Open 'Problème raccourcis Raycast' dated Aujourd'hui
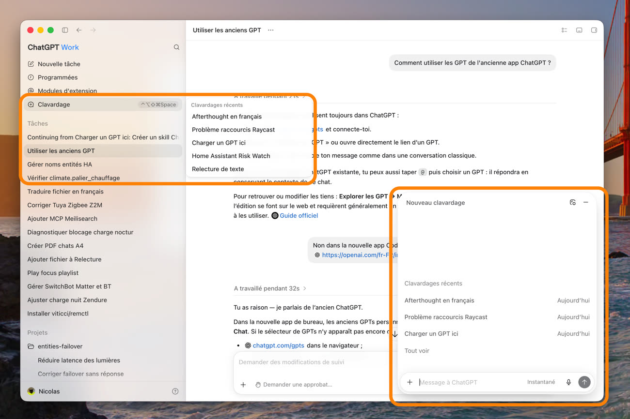Screen dimensions: 630x419 (497, 317)
